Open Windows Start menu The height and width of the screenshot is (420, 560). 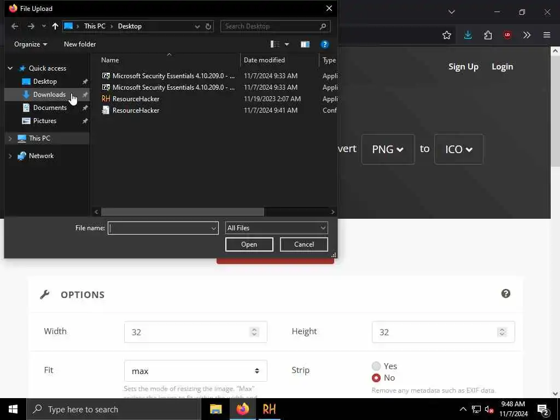13,409
